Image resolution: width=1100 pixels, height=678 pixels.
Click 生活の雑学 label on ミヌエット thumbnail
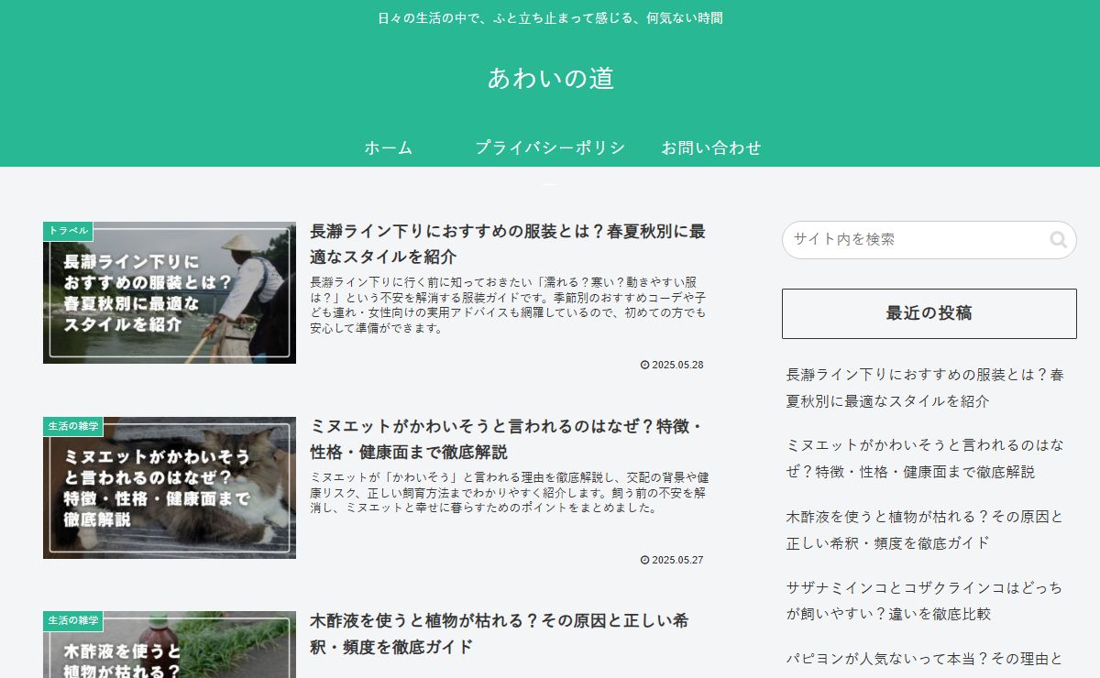[73, 426]
